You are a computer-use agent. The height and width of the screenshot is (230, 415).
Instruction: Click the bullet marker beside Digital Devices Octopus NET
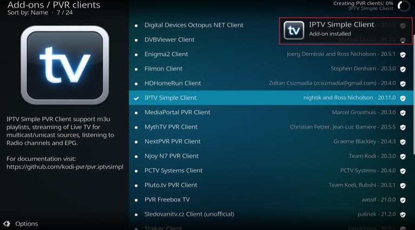136,25
